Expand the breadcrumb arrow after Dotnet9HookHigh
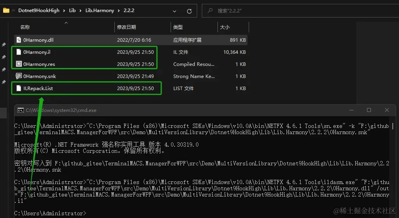The width and height of the screenshot is (399, 218). click(64, 11)
